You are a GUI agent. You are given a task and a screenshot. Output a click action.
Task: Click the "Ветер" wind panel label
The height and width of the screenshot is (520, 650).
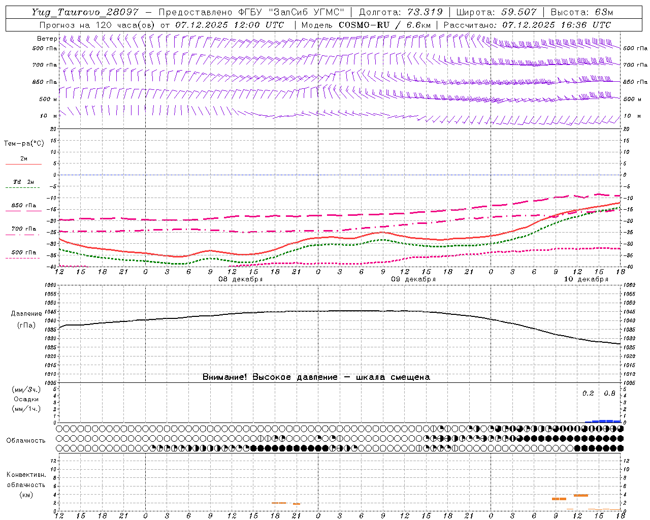tap(47, 39)
